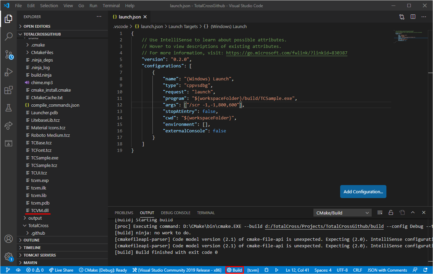Maximize the panel with the up chevron
This screenshot has width=433, height=274.
coord(413,213)
